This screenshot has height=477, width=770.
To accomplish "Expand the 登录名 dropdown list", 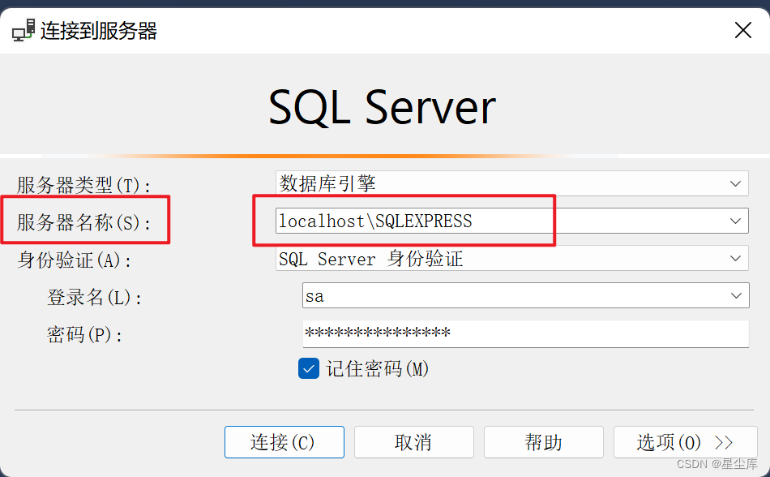I will 736,295.
